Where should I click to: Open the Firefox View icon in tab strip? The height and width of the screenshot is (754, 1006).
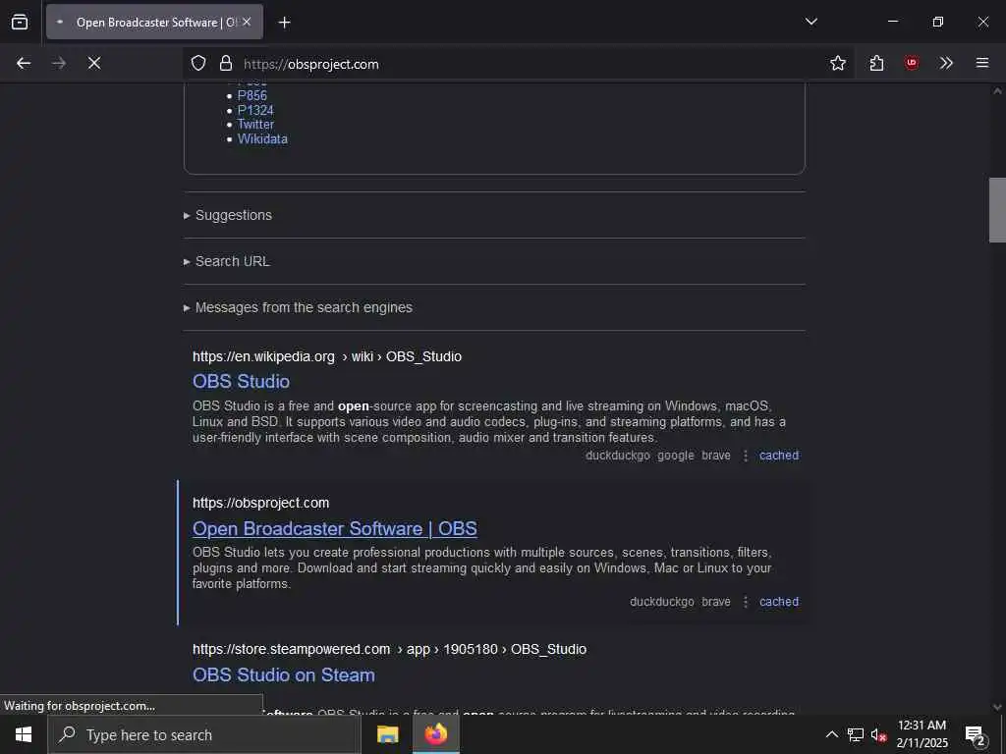[x=20, y=22]
